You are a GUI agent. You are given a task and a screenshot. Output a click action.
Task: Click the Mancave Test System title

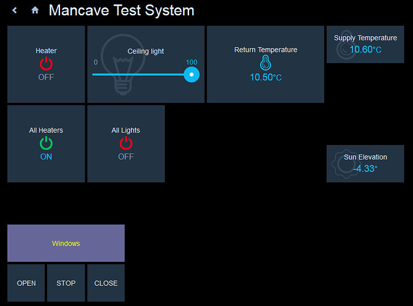121,10
